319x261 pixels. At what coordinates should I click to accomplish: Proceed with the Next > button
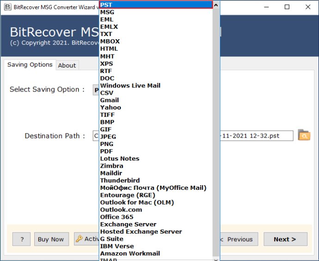pyautogui.click(x=285, y=239)
